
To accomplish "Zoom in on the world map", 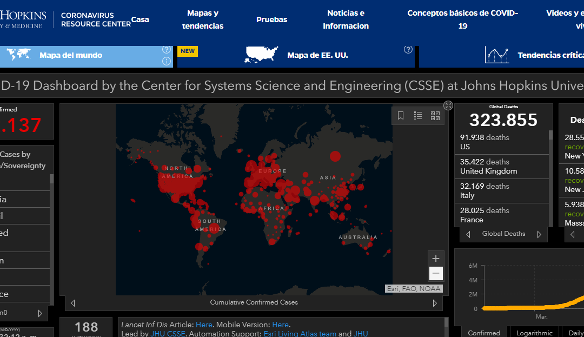I will pyautogui.click(x=436, y=259).
